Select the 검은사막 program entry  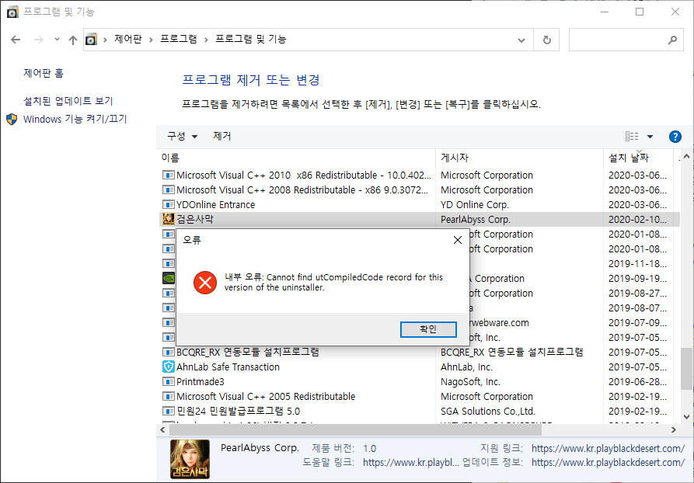pos(419,220)
